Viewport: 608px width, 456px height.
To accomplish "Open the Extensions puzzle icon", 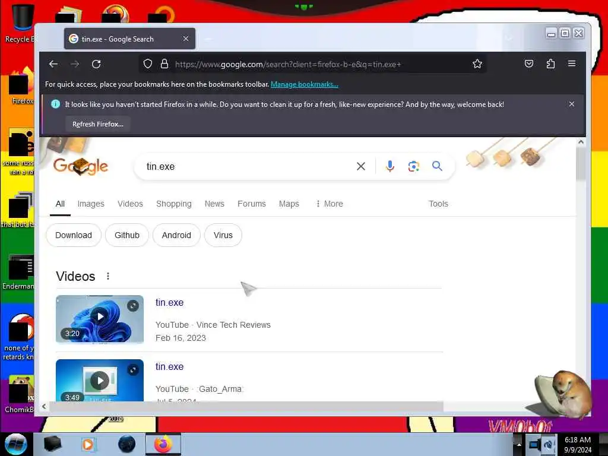I will pyautogui.click(x=550, y=64).
